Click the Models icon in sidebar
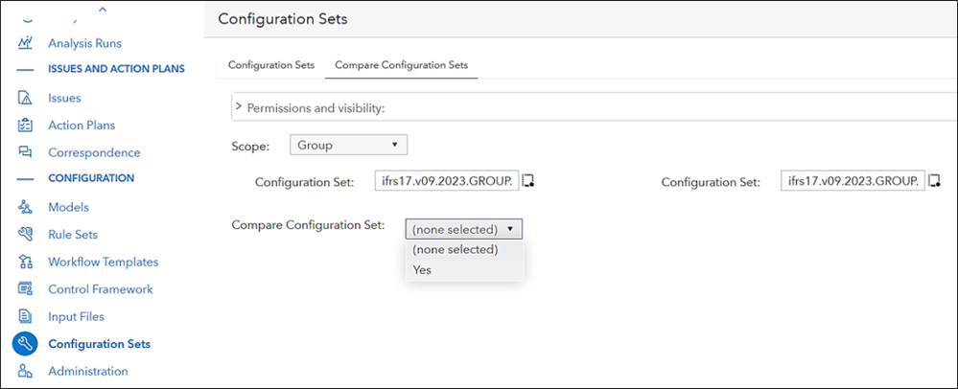 [x=26, y=207]
